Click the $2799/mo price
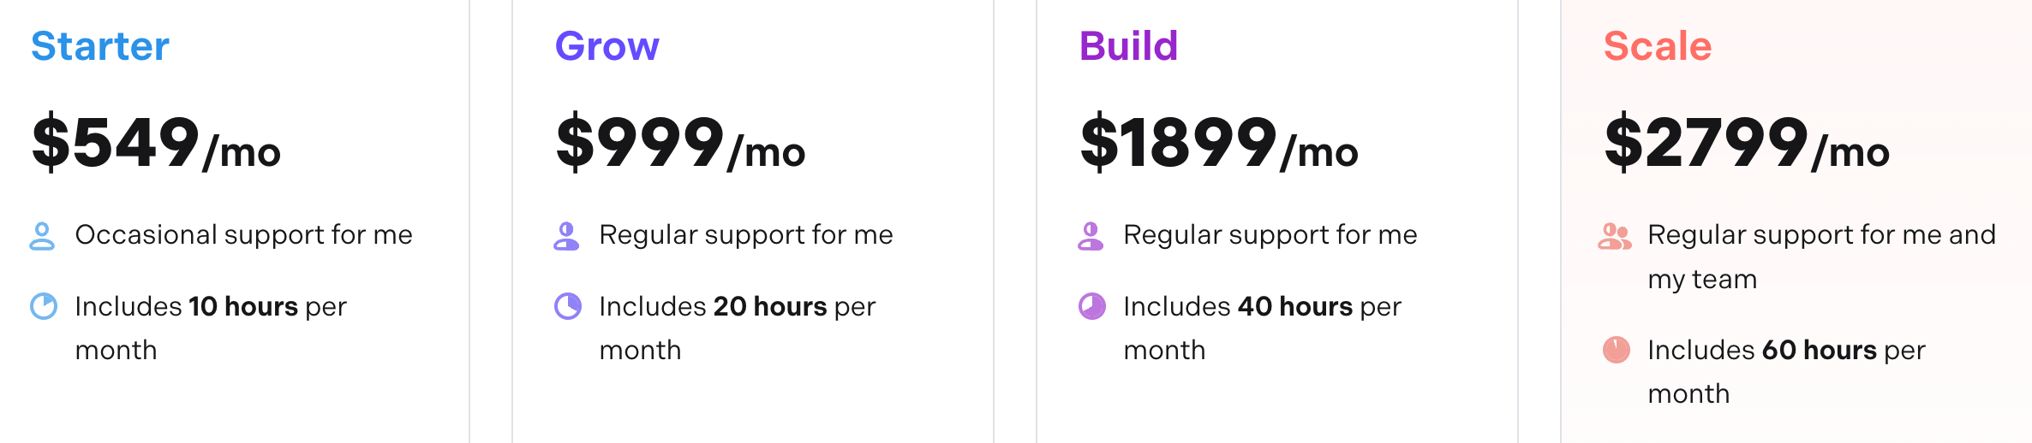 pyautogui.click(x=1747, y=143)
